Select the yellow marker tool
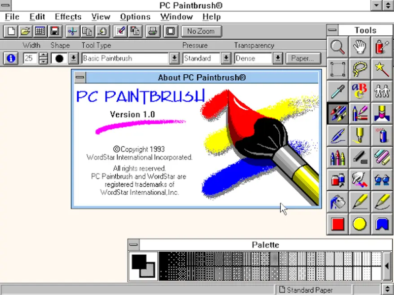Viewport: 394px width, 295px height. pos(360,136)
